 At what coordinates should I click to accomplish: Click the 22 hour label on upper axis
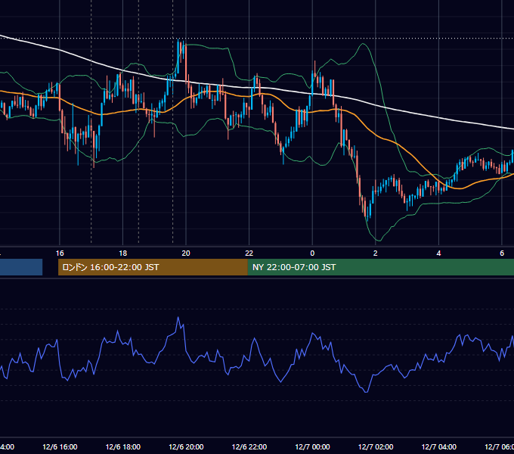pos(249,253)
